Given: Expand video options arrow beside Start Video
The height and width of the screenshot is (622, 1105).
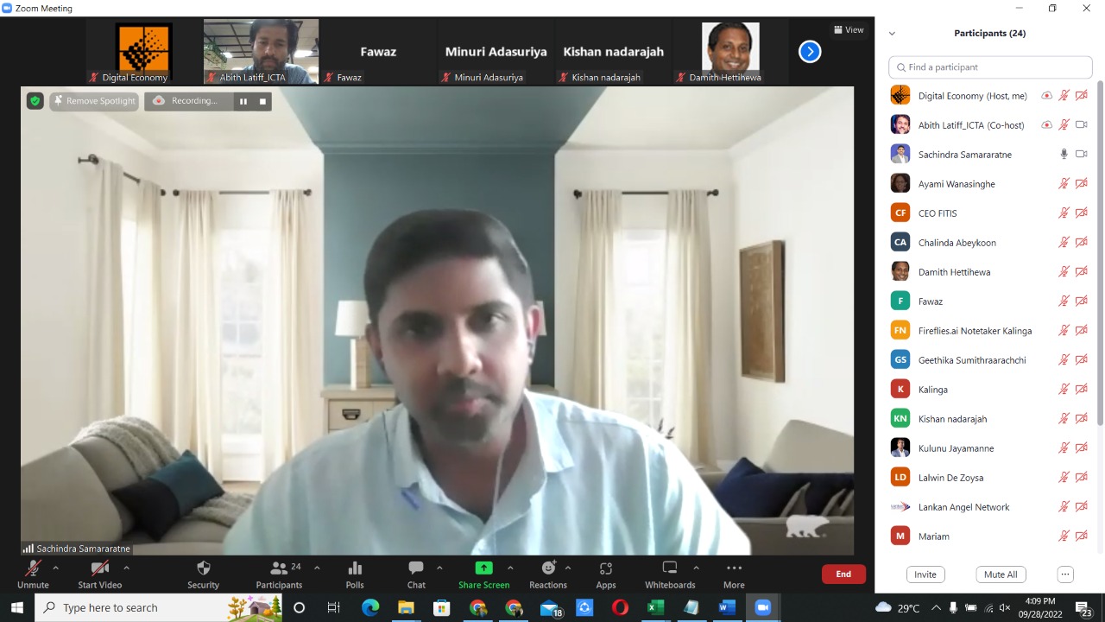Looking at the screenshot, I should [x=126, y=568].
